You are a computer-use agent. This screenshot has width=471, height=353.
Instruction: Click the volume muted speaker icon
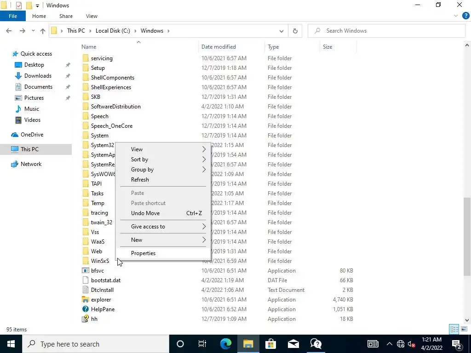point(412,344)
